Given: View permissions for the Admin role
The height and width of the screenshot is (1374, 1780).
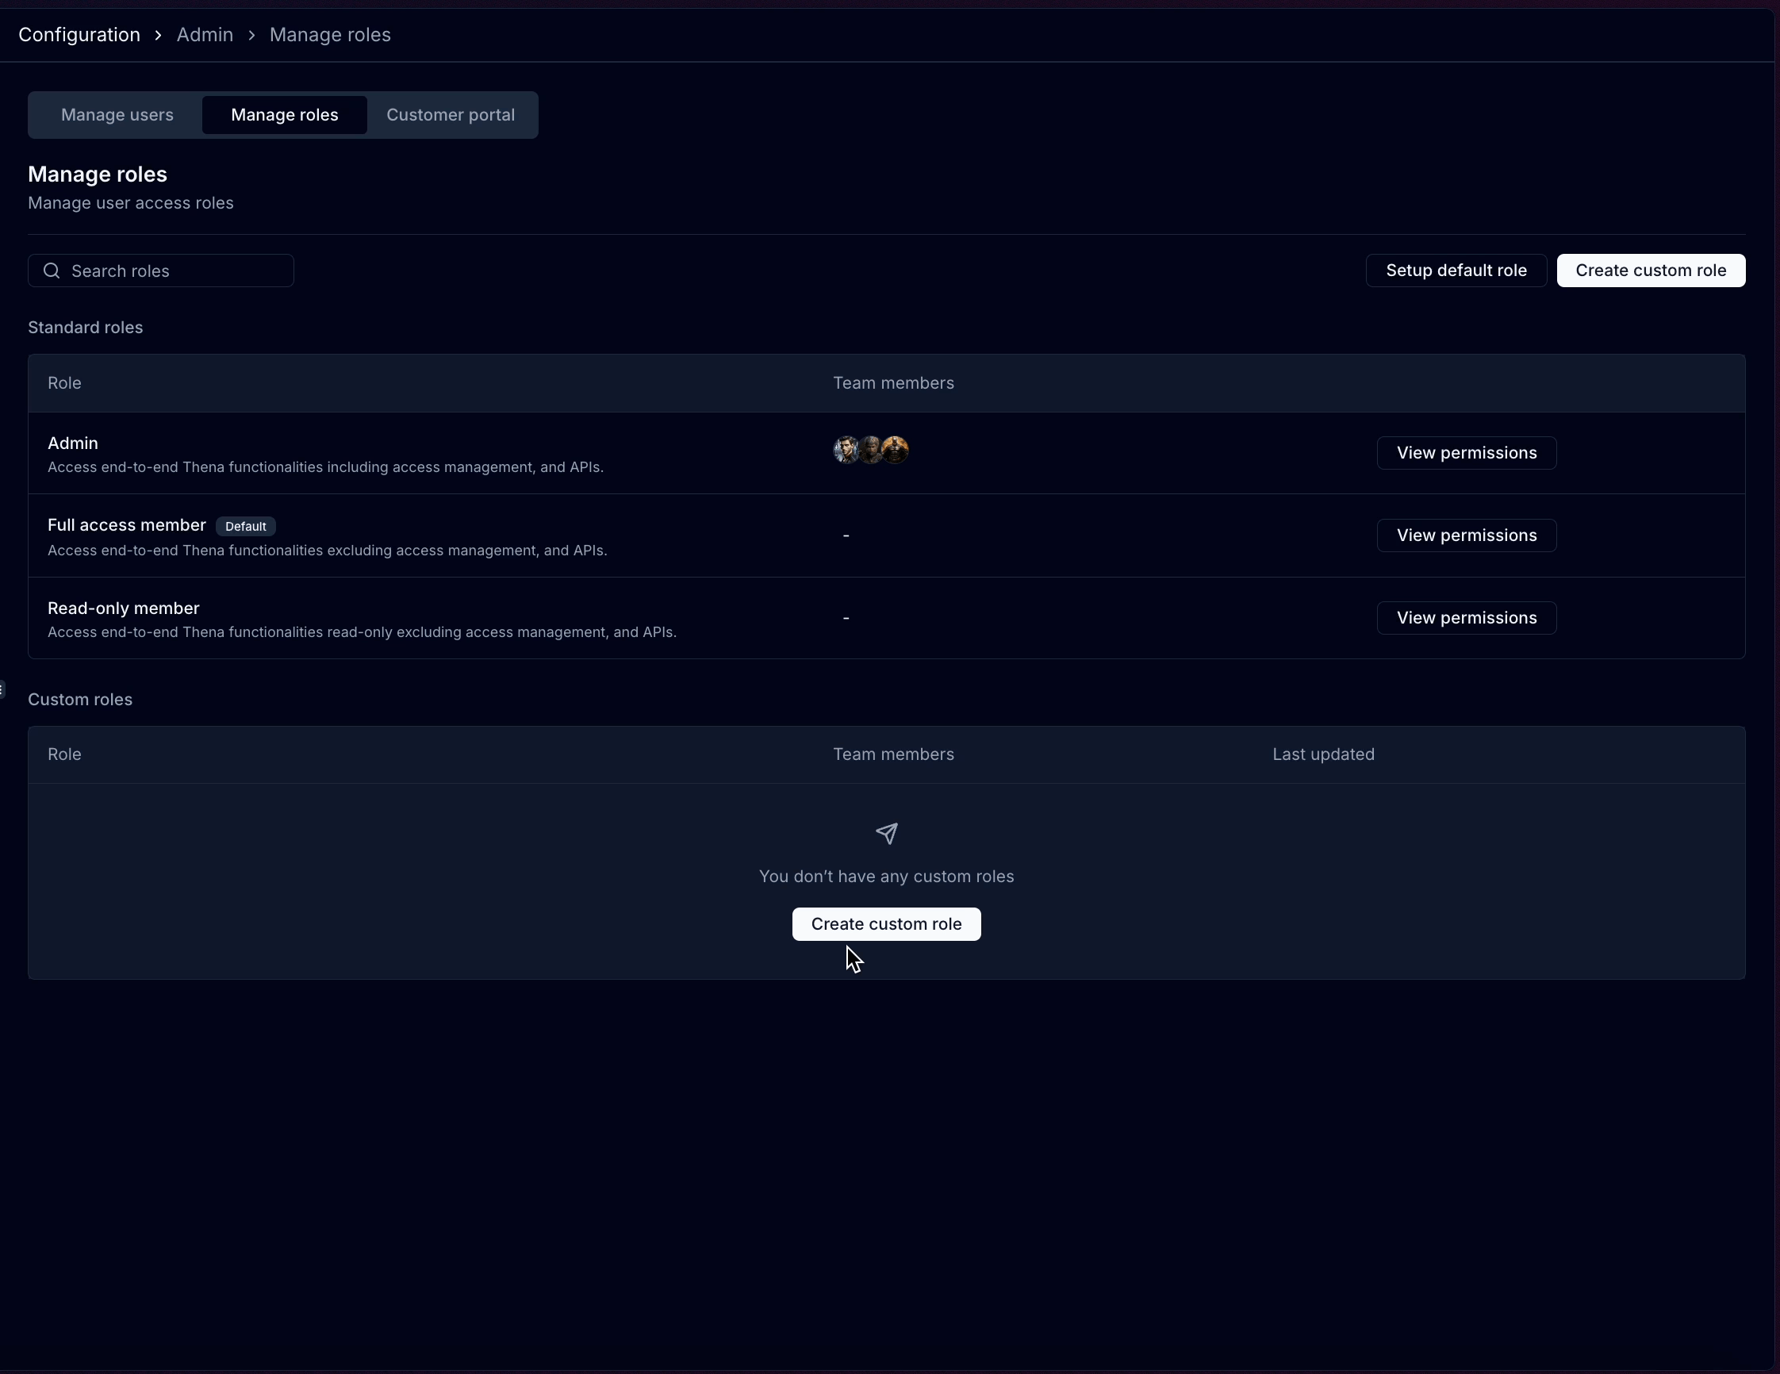Looking at the screenshot, I should click(x=1465, y=453).
